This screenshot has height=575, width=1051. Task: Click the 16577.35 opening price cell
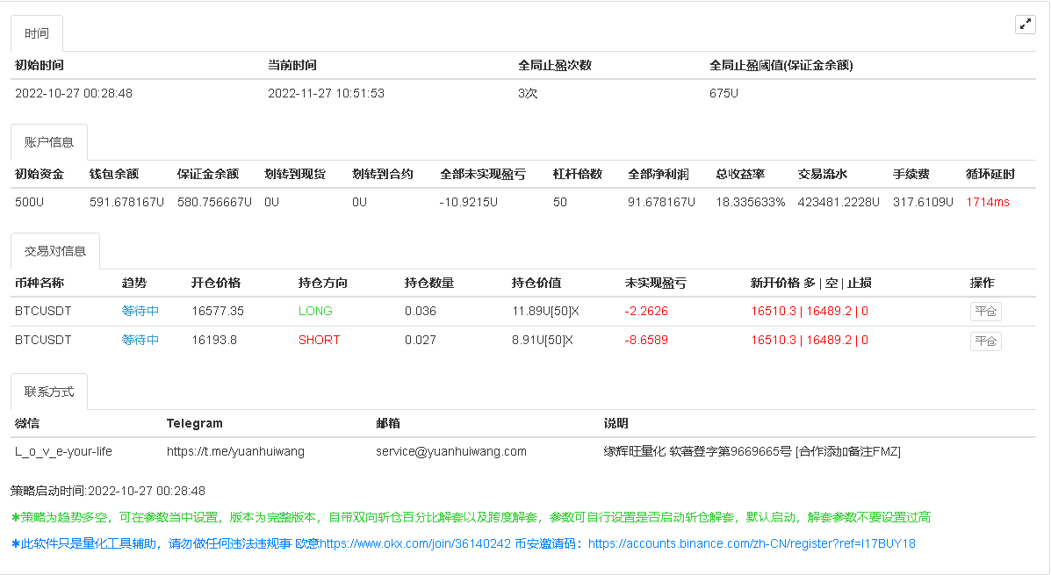(x=218, y=311)
